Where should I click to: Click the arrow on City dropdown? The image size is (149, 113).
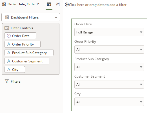click(141, 102)
